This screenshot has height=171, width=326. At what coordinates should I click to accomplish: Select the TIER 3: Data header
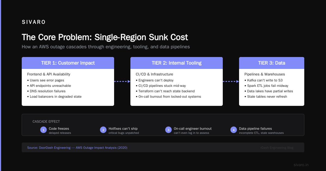coord(272,63)
